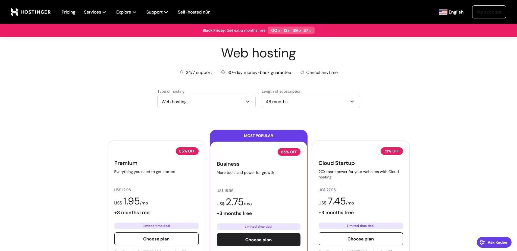Open My account
The width and height of the screenshot is (517, 251).
[488, 12]
